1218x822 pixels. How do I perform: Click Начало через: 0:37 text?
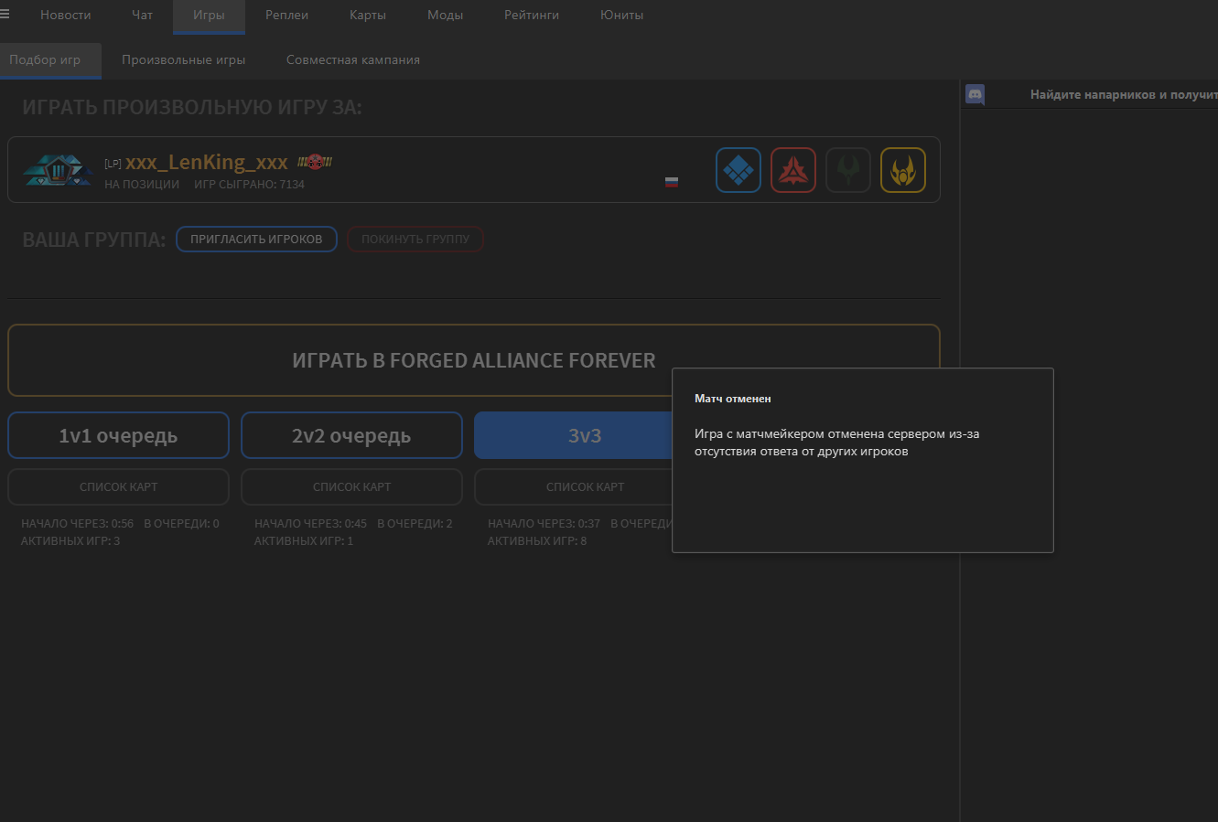coord(544,524)
